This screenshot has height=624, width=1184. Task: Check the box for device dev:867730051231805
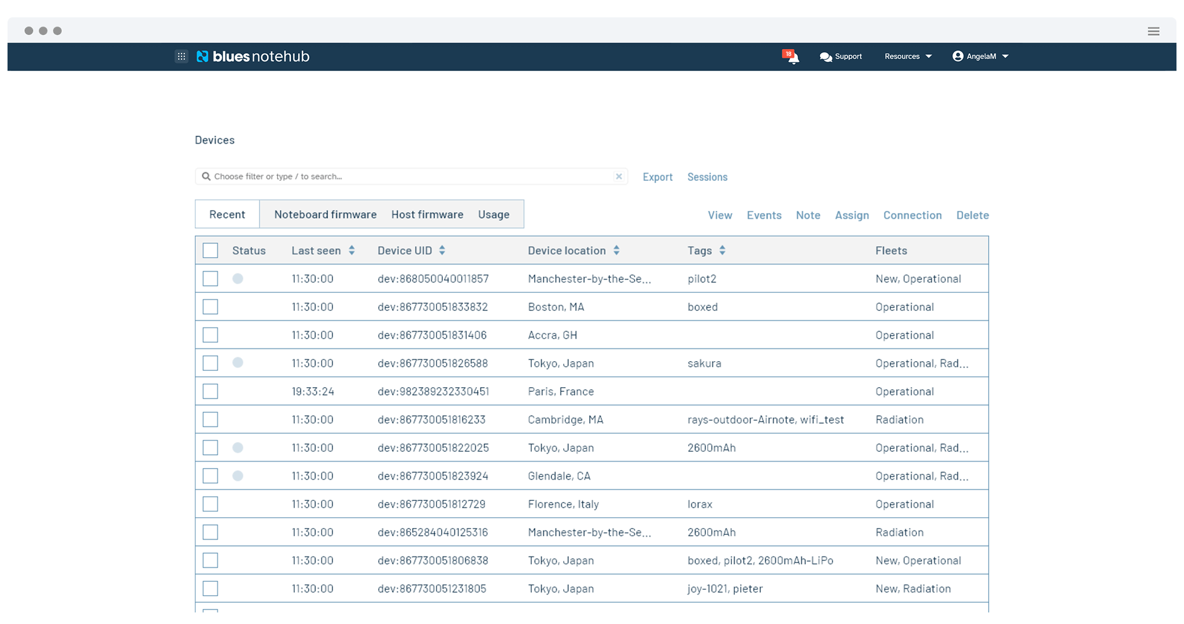tap(210, 589)
